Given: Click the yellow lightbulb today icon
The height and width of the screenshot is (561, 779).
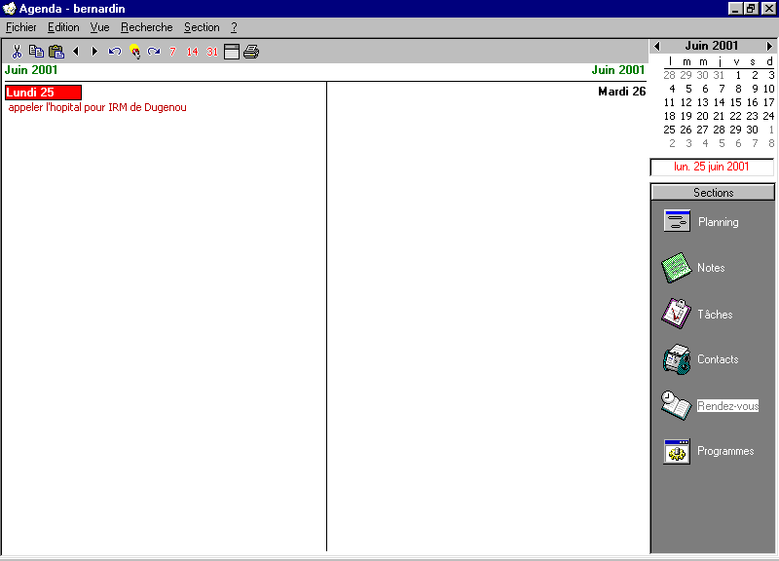Looking at the screenshot, I should 134,52.
